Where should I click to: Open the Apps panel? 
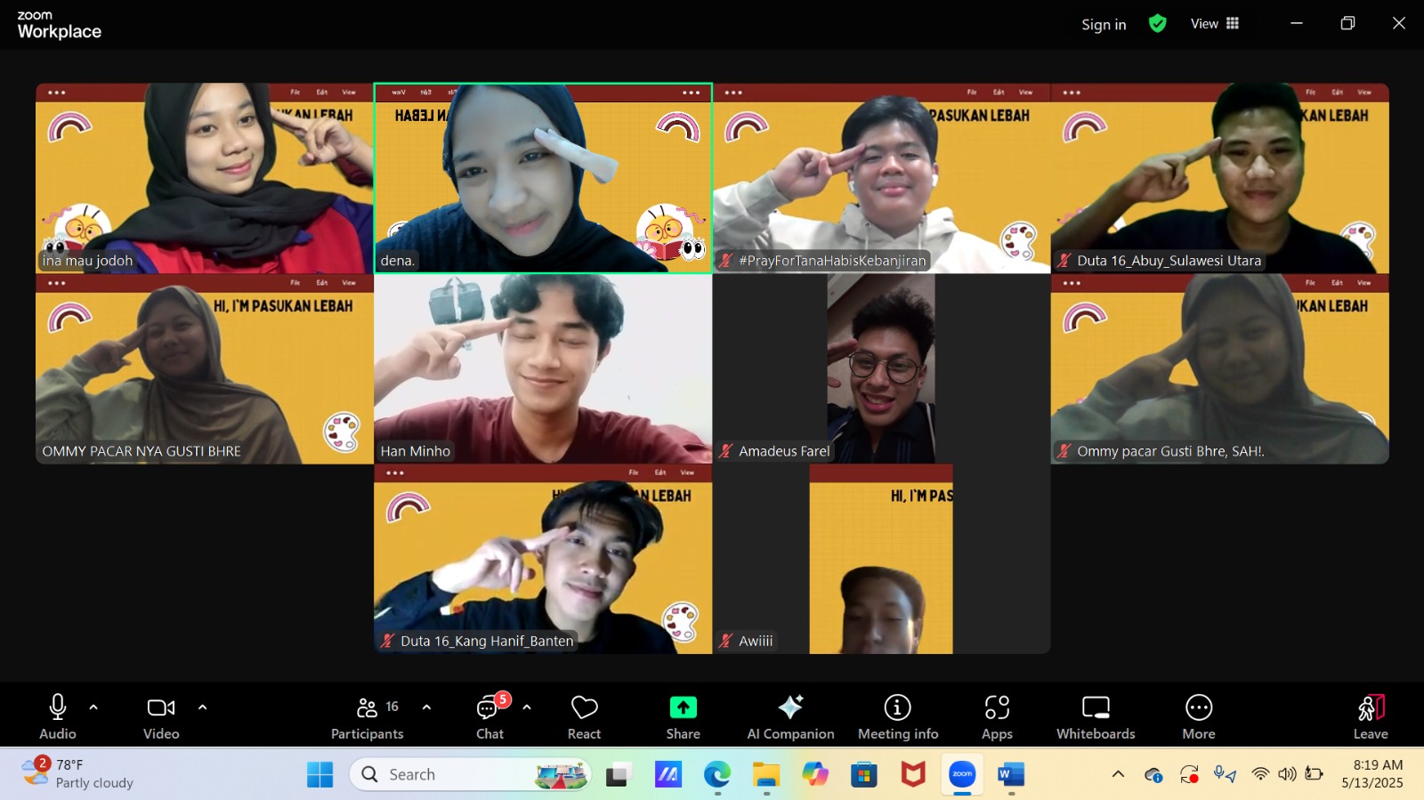pos(997,715)
